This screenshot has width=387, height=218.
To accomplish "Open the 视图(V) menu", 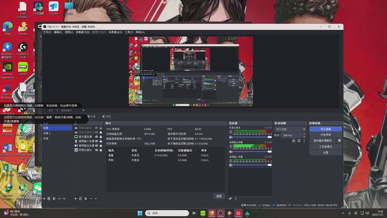I will tap(69, 32).
